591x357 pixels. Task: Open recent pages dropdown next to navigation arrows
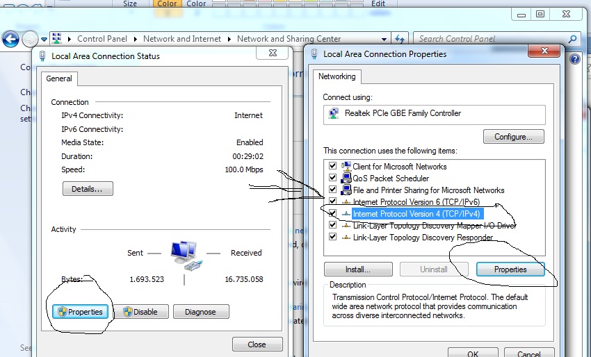(44, 39)
